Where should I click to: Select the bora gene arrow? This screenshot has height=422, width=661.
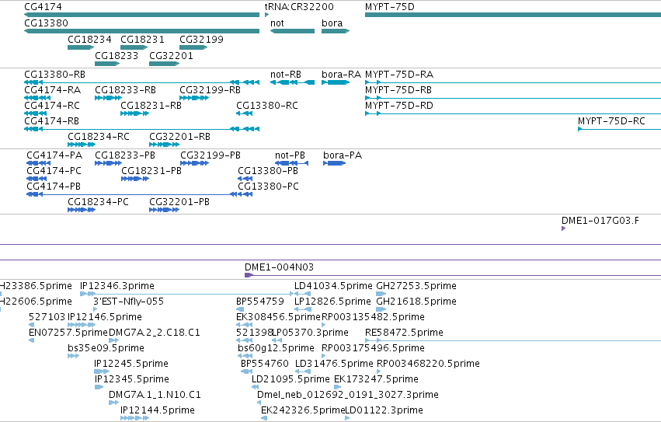click(x=336, y=31)
